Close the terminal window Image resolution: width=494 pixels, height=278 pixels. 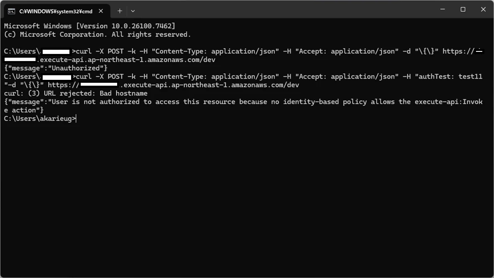point(483,9)
